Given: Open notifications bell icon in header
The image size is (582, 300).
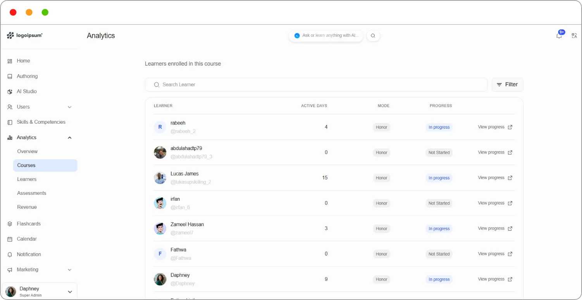Looking at the screenshot, I should click(559, 36).
